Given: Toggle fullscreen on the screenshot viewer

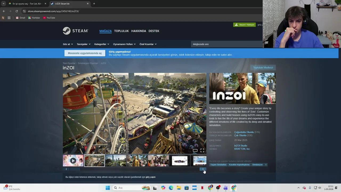Looking at the screenshot, I should click(x=202, y=151).
